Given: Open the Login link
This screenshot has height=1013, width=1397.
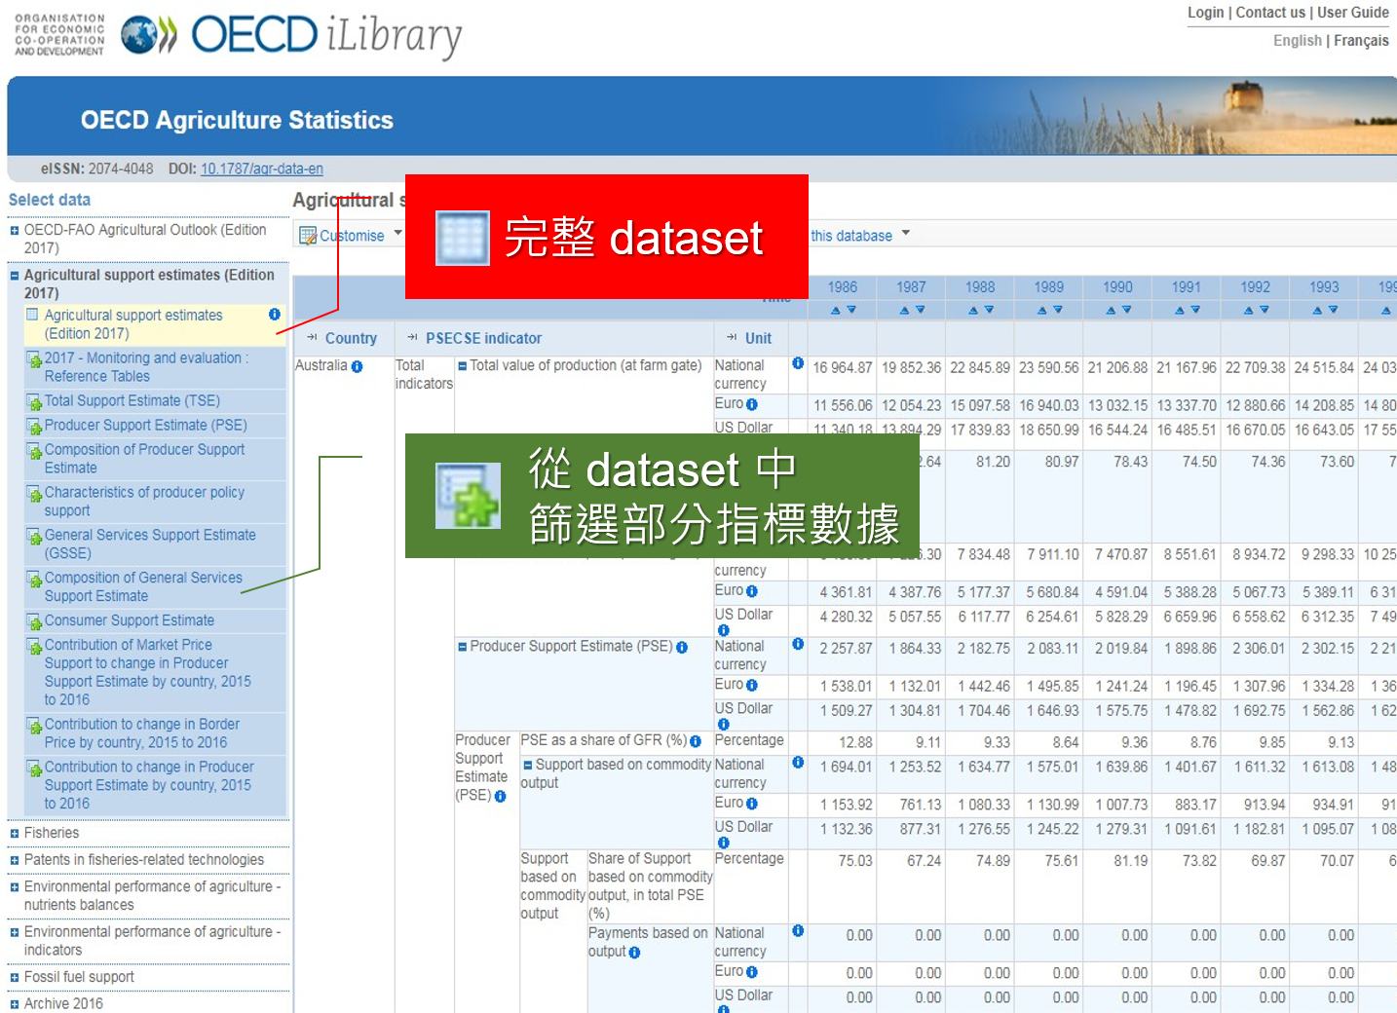Looking at the screenshot, I should coord(1205,13).
